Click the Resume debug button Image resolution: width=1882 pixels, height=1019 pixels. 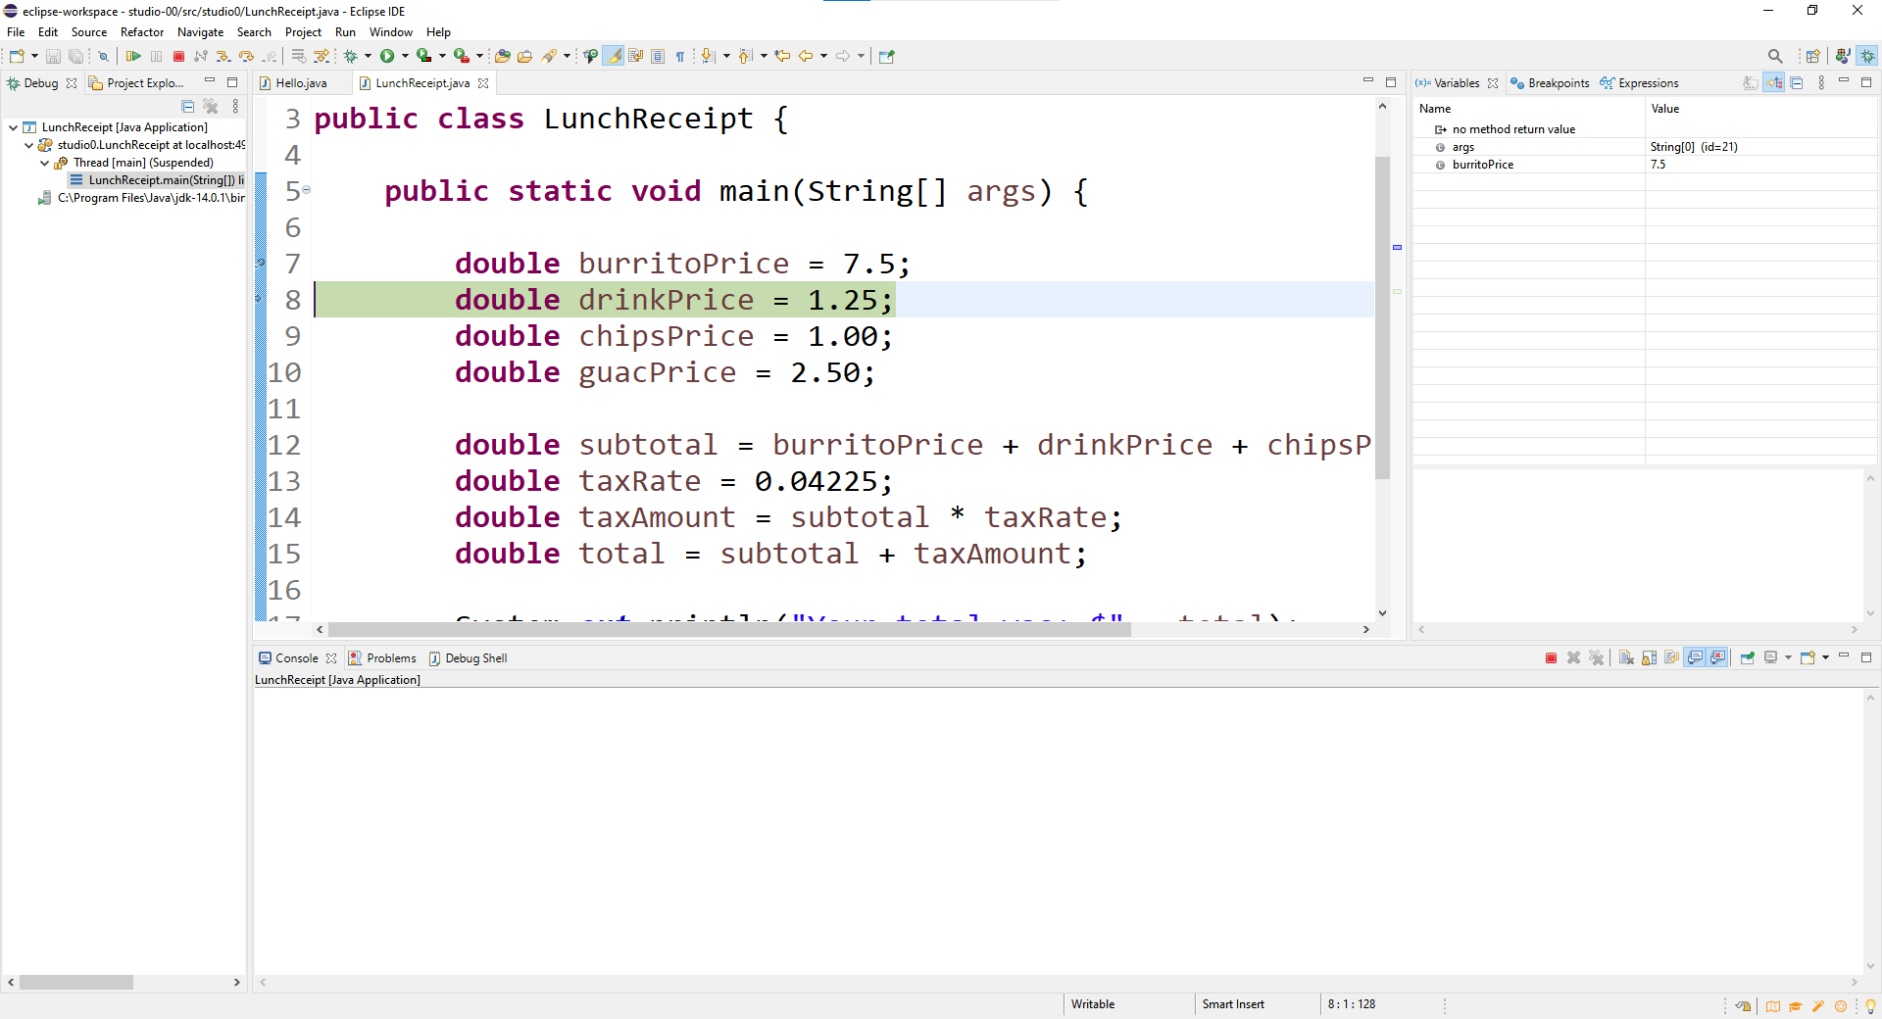[133, 56]
